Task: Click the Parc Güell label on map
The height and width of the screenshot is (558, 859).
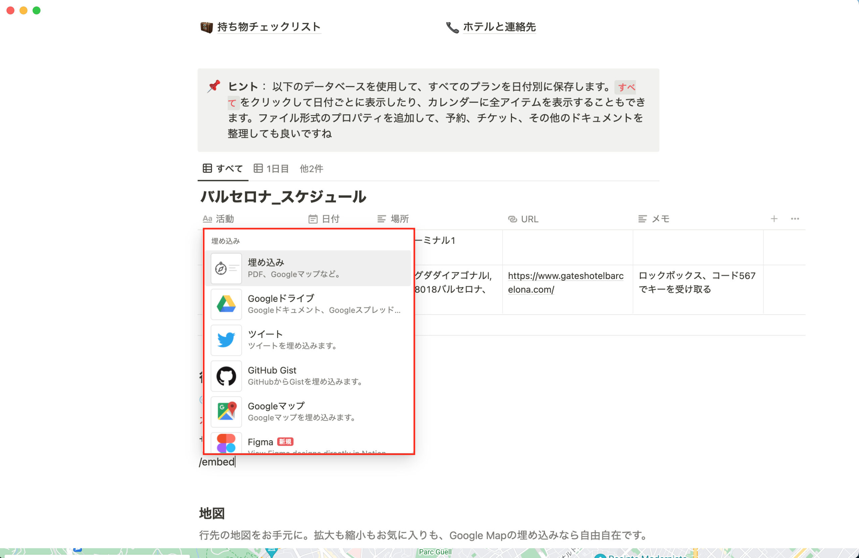Action: [435, 552]
